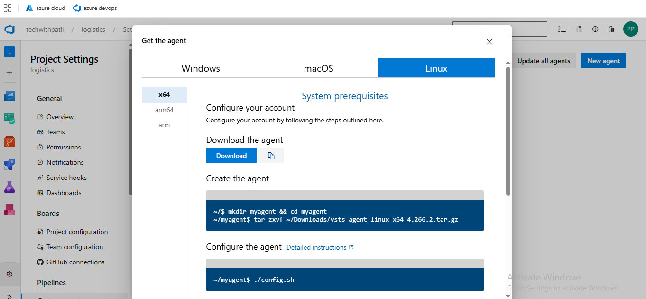The image size is (646, 299).
Task: Open the Marketplace shopping bag icon
Action: pyautogui.click(x=579, y=29)
